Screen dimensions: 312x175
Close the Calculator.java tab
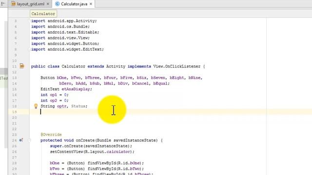click(91, 4)
